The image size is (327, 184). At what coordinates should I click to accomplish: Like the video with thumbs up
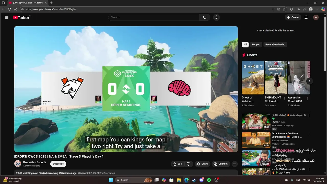pos(177,164)
